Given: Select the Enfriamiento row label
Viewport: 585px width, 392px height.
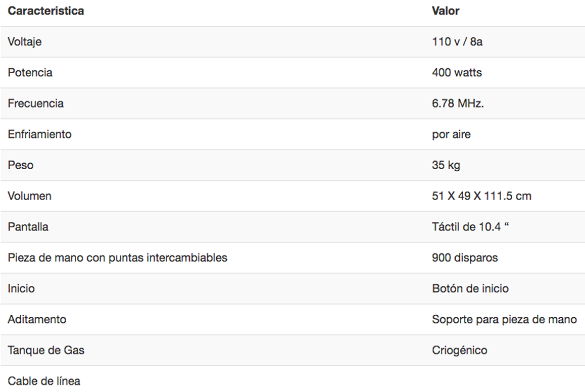Looking at the screenshot, I should click(x=39, y=134).
